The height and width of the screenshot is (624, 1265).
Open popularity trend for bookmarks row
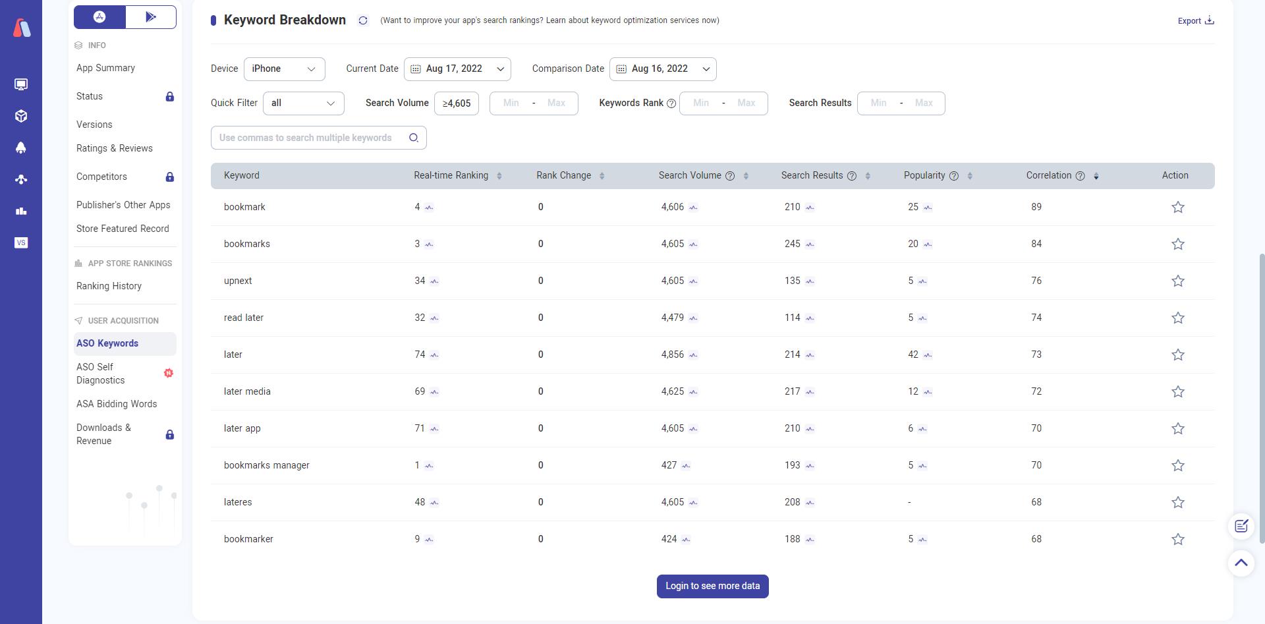click(x=928, y=244)
